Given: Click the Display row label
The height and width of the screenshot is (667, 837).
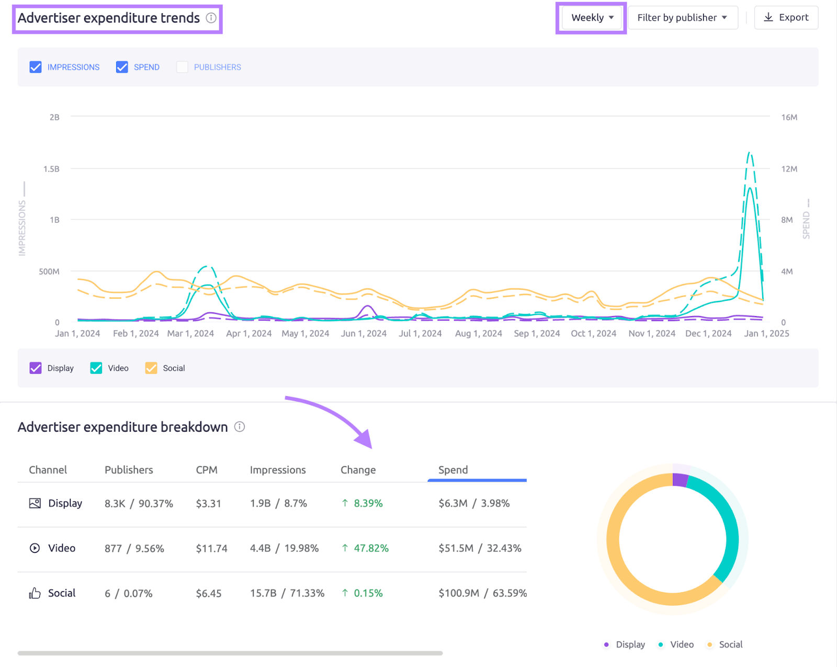Looking at the screenshot, I should (65, 503).
